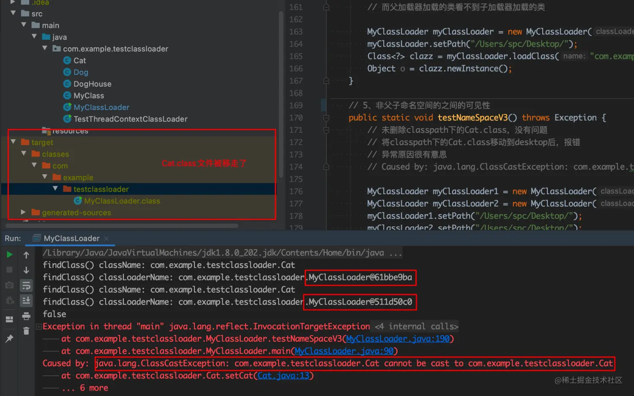Click the Stop process square icon
Viewport: 634px width, 396px height.
click(x=9, y=270)
